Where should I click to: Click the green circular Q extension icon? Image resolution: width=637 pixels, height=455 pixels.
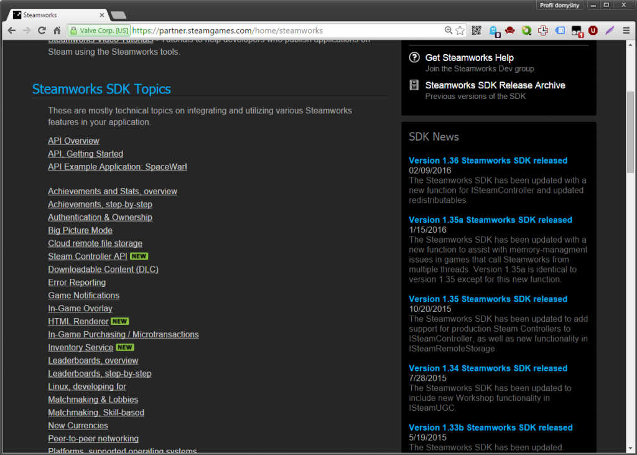(x=526, y=30)
